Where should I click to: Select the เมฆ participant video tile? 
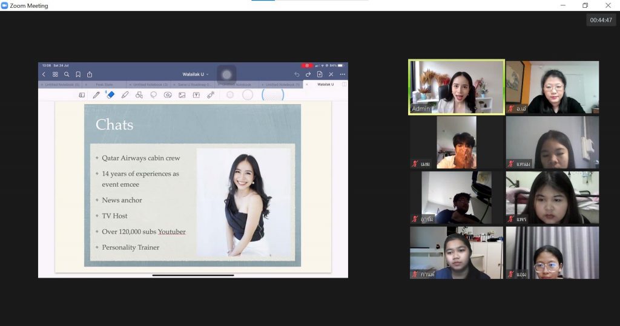pyautogui.click(x=457, y=142)
